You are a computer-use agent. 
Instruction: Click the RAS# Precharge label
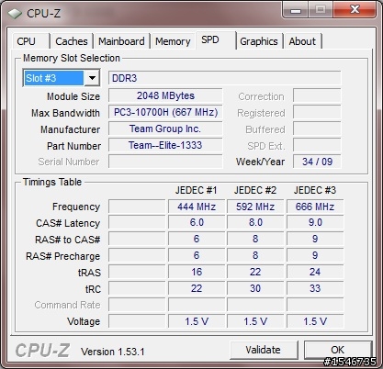coord(62,256)
